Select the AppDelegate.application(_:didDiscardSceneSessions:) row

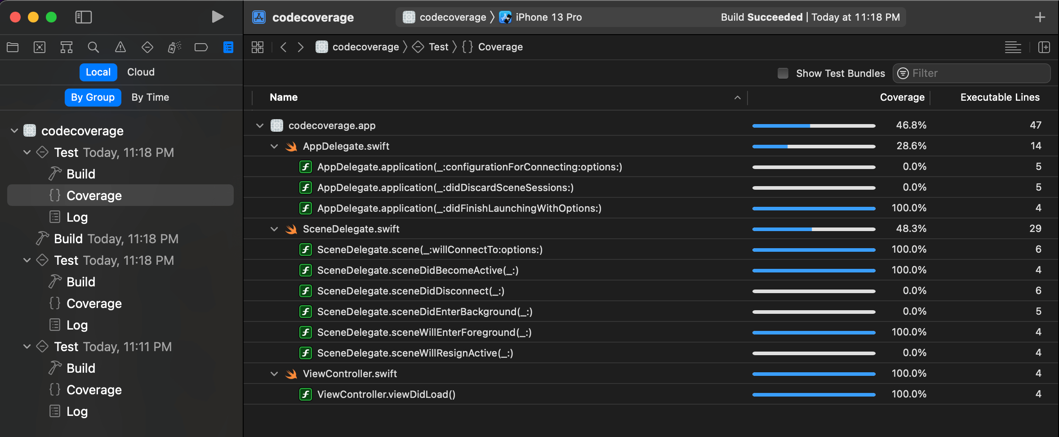tap(651, 188)
